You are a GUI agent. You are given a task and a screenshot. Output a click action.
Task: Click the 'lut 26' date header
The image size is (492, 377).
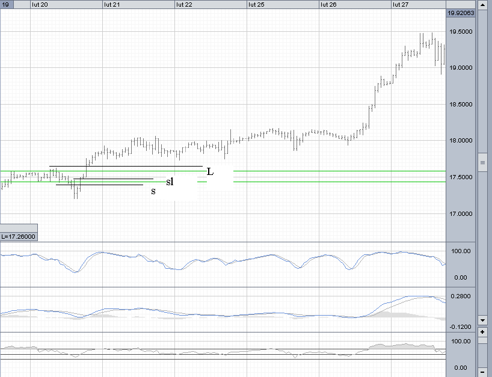[x=328, y=4]
